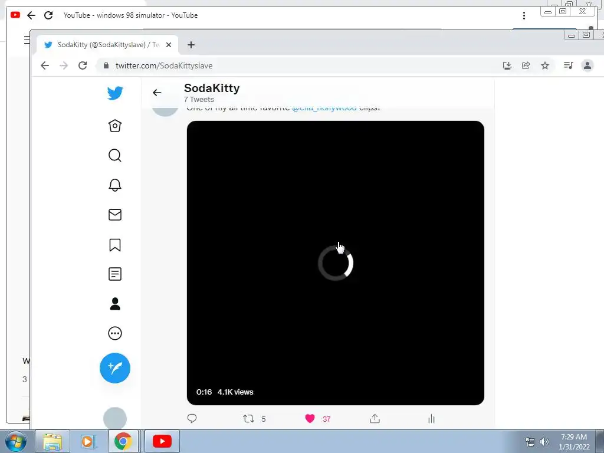Compose a new tweet

point(115,368)
